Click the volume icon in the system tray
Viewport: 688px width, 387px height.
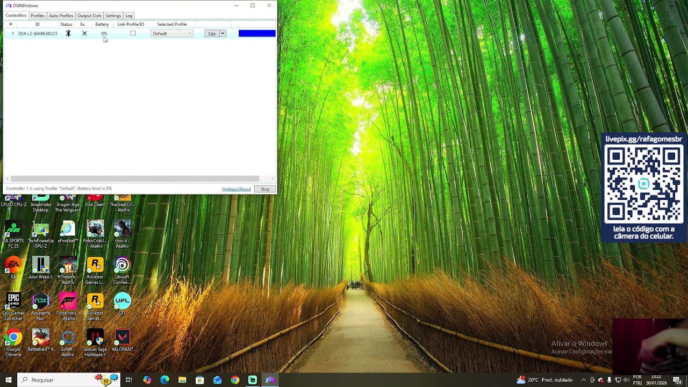coord(626,380)
